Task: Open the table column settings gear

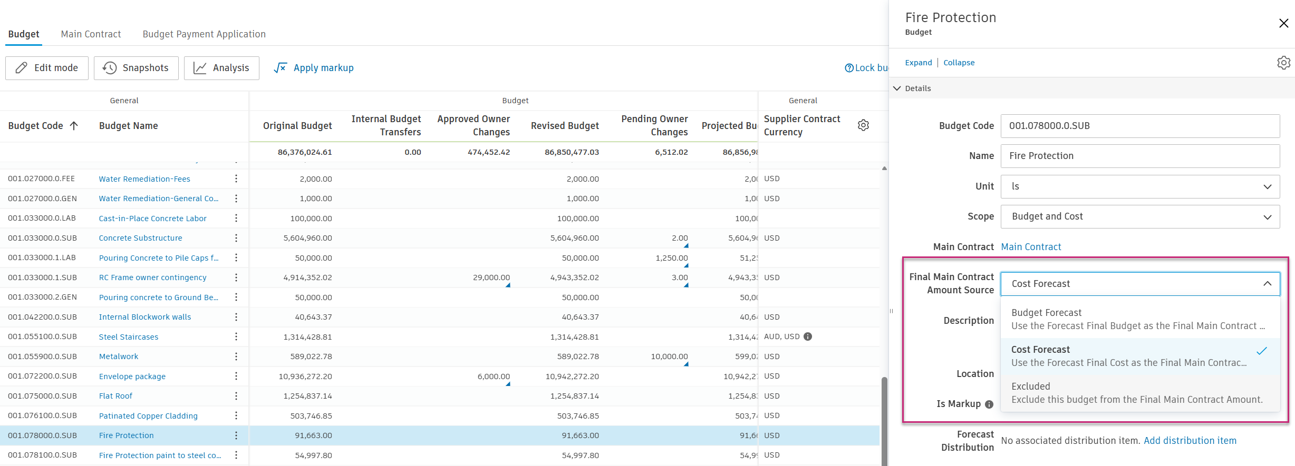Action: tap(863, 125)
